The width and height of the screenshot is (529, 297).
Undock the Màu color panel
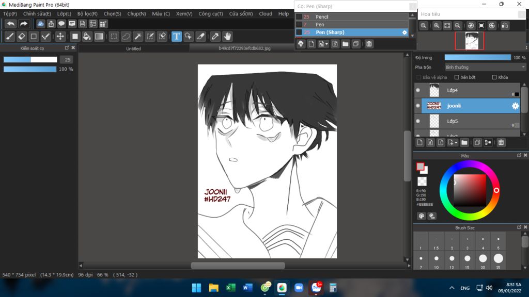point(519,155)
